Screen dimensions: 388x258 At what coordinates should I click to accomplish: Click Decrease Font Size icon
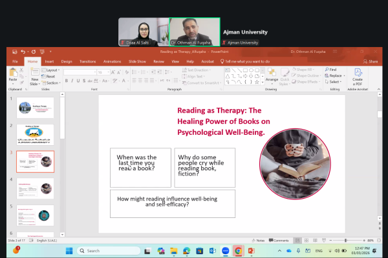(119, 72)
